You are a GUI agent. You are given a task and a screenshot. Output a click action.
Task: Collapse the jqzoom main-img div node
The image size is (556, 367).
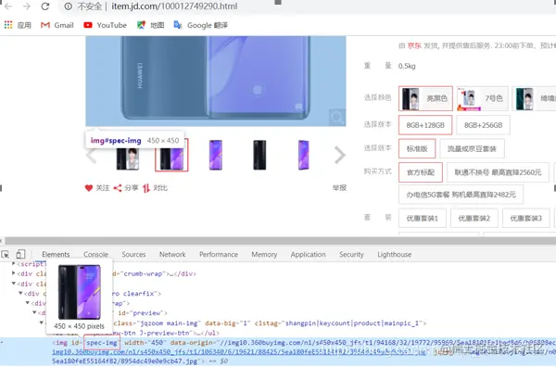point(41,323)
